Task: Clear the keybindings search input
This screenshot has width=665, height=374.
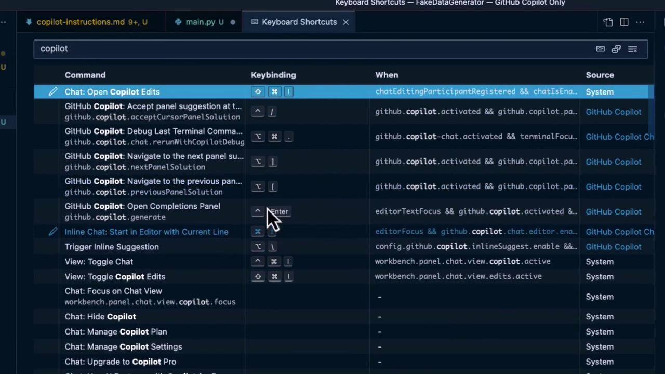Action: 632,49
